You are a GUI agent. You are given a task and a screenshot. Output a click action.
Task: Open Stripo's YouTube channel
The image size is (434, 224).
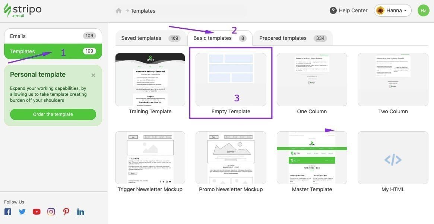(x=37, y=211)
